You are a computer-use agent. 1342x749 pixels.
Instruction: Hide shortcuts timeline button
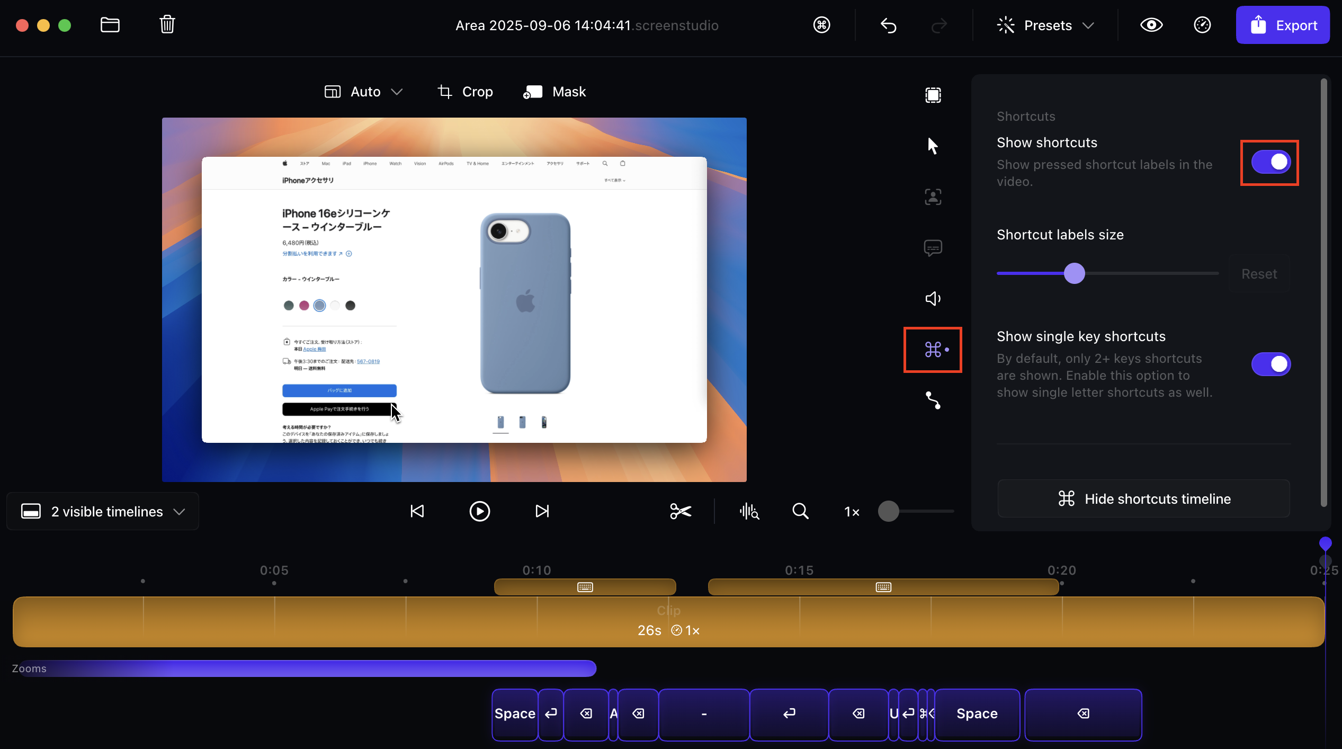click(1143, 498)
